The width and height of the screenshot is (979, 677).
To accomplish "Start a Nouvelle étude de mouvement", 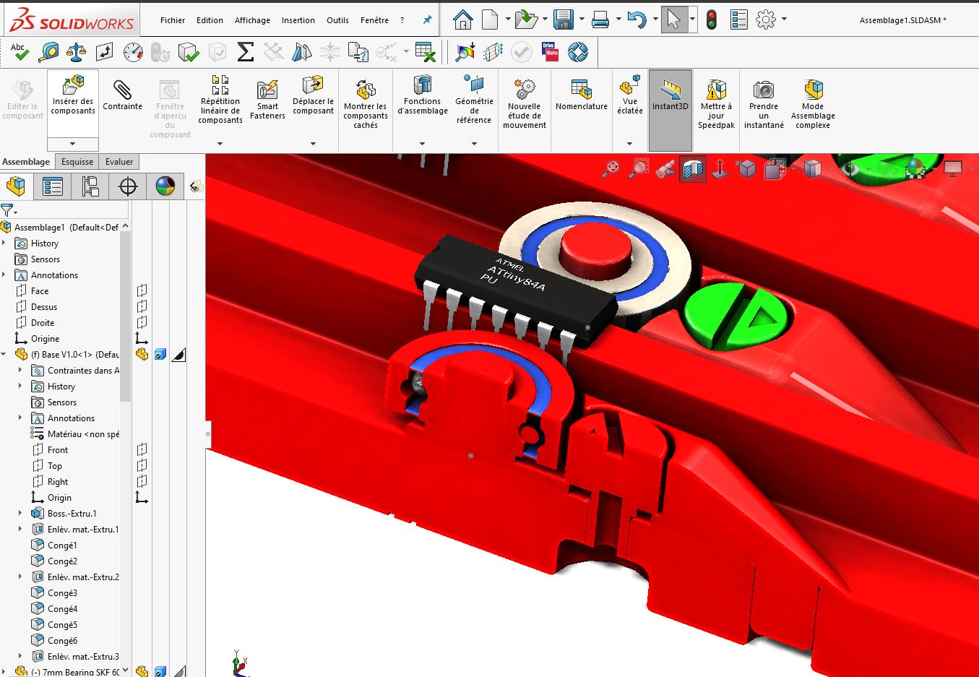I will coord(525,104).
